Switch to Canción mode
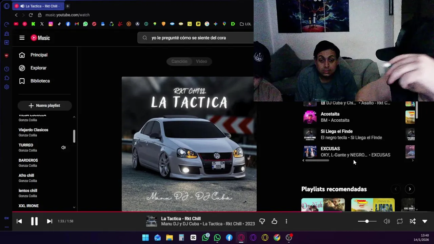The height and width of the screenshot is (244, 434). (179, 61)
